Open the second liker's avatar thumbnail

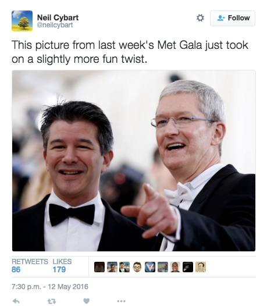[x=112, y=267]
